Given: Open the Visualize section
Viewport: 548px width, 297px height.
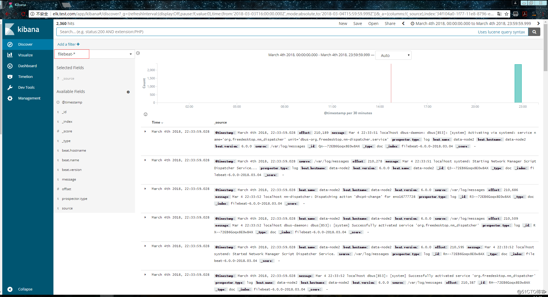Looking at the screenshot, I should [28, 55].
